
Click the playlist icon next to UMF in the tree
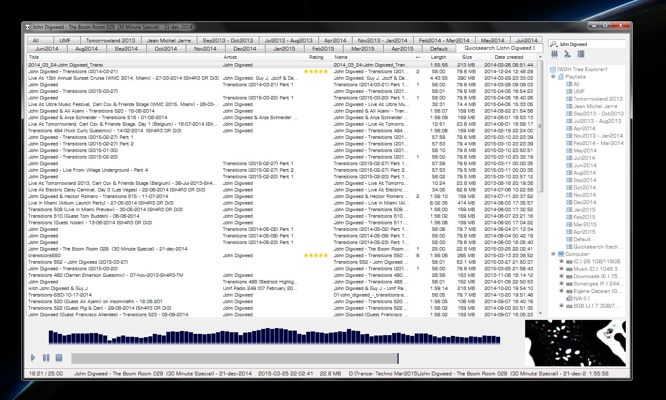[x=569, y=92]
